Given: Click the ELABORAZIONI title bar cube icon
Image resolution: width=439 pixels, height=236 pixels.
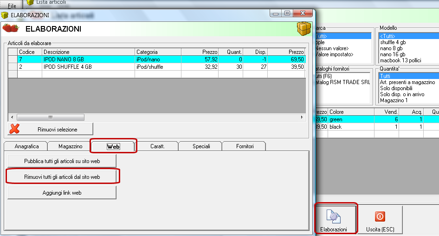Looking at the screenshot, I should coord(5,15).
